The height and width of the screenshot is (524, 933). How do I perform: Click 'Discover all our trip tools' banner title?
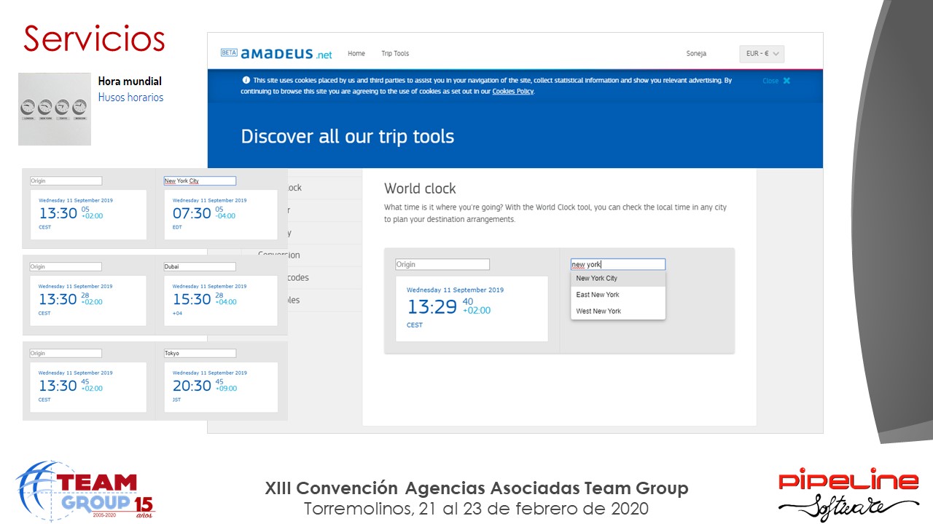click(348, 137)
